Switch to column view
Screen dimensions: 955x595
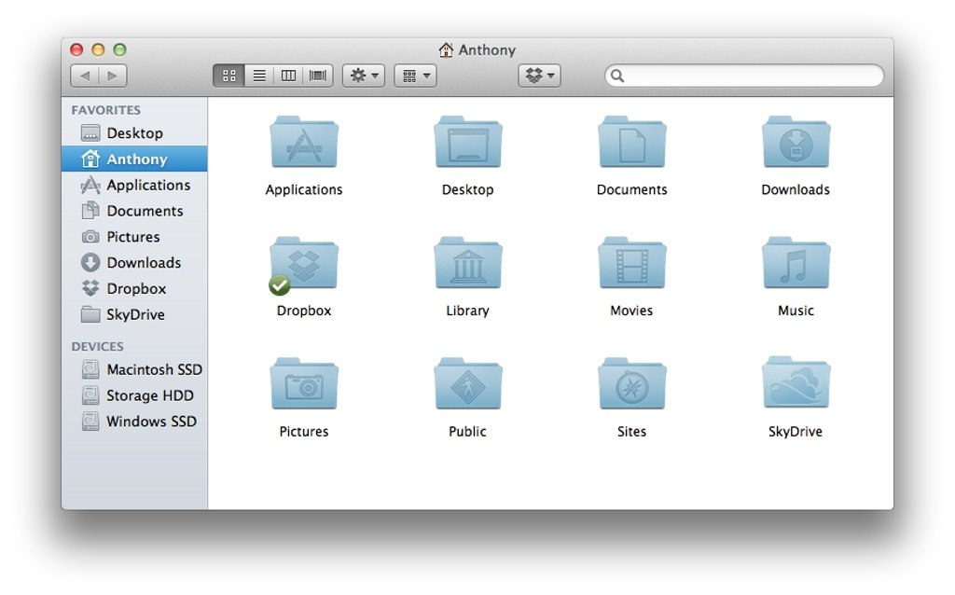point(288,76)
